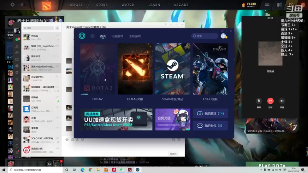Select the Steam社区/商店 card
The width and height of the screenshot is (308, 173).
pyautogui.click(x=172, y=69)
